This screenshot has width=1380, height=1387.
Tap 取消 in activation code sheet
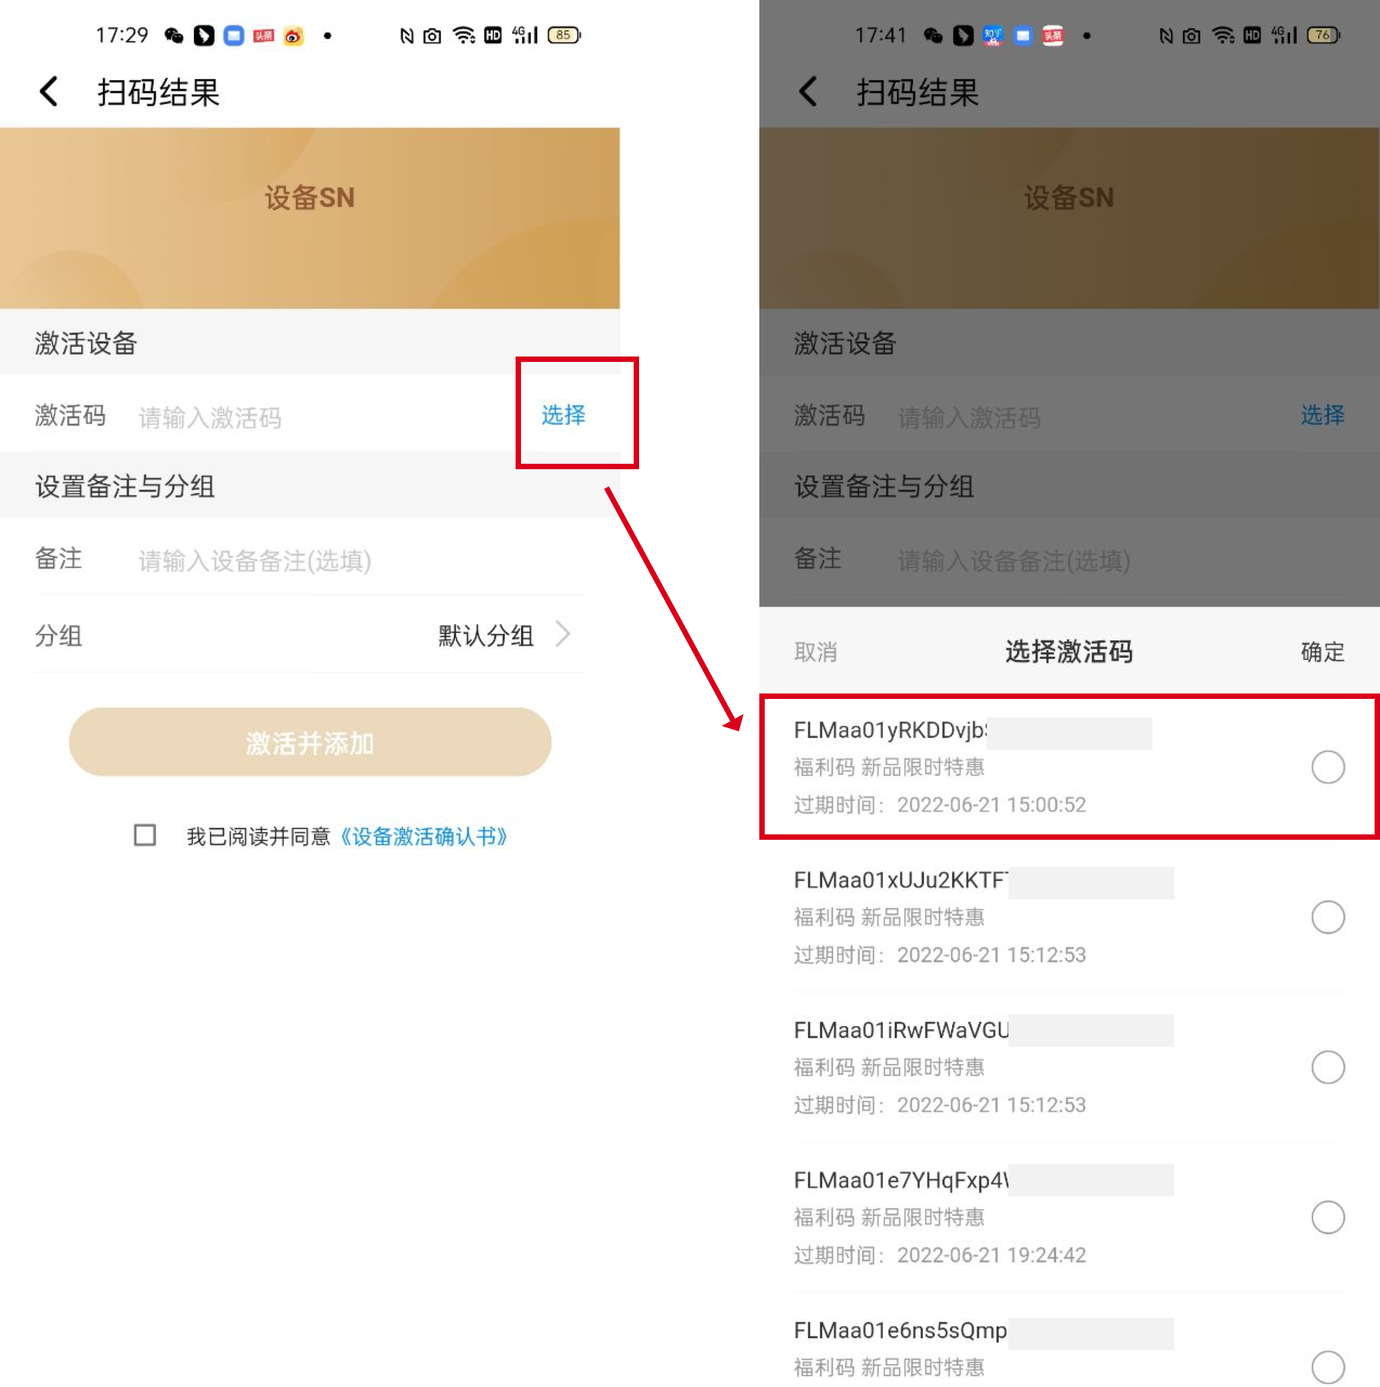(815, 652)
